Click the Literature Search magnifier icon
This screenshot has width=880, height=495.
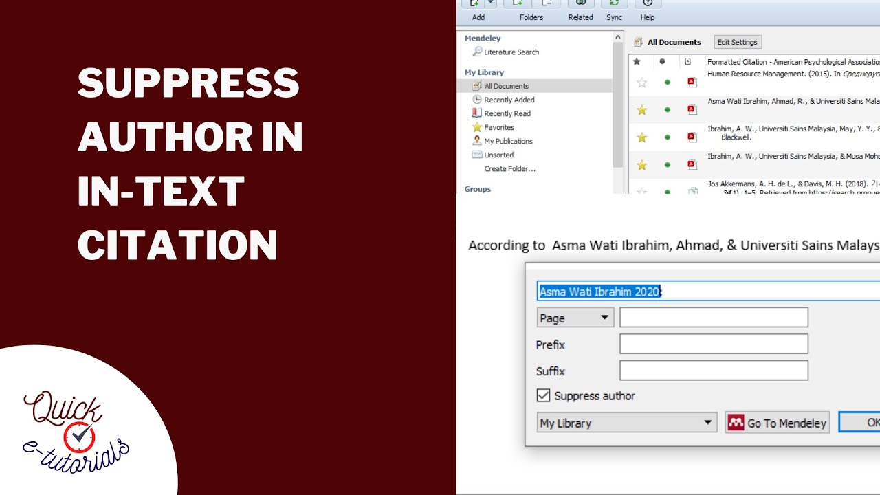pos(477,52)
